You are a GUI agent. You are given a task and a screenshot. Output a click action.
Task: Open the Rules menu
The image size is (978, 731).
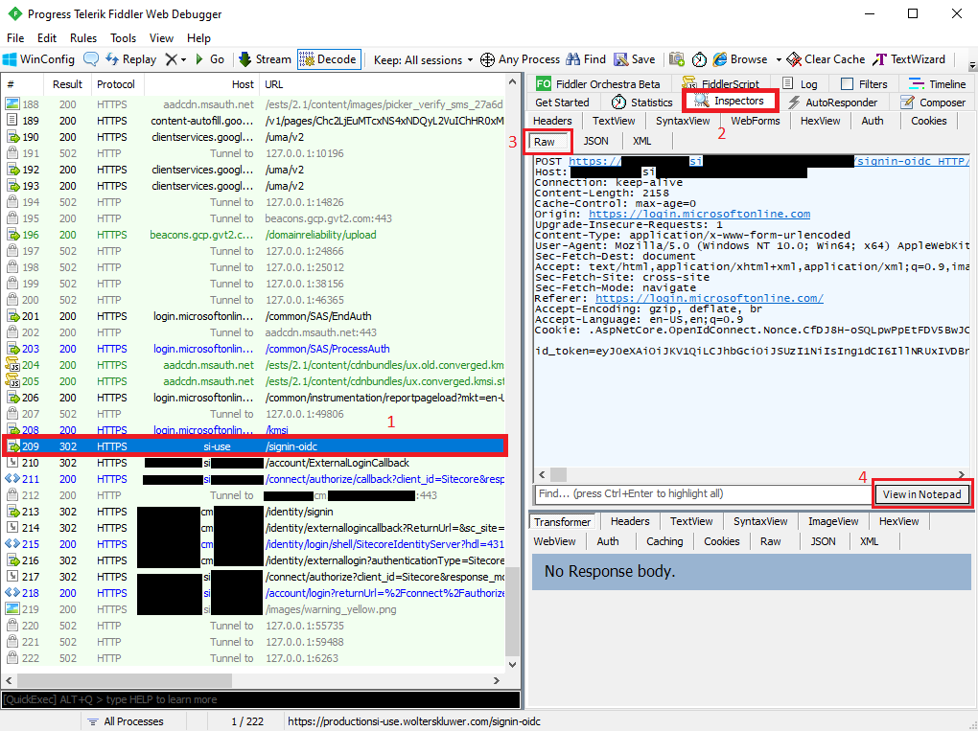coord(83,38)
